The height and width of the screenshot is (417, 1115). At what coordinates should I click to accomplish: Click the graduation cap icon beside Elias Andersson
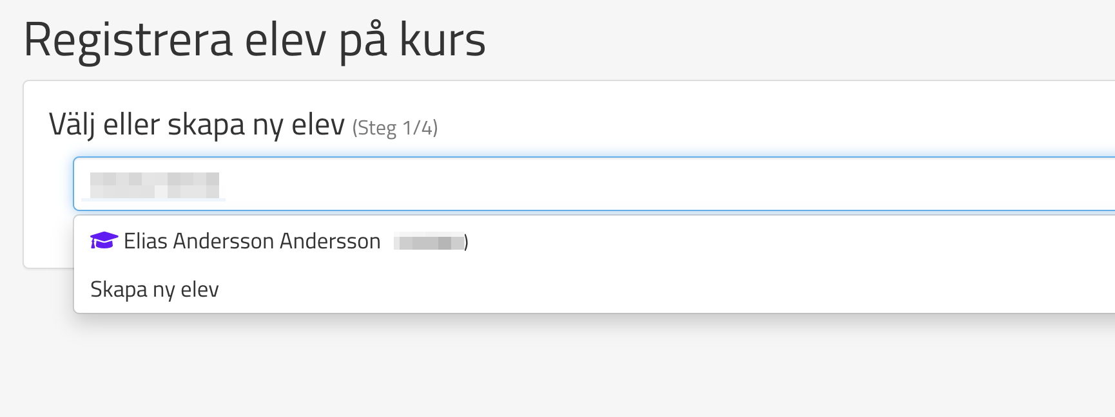click(104, 241)
